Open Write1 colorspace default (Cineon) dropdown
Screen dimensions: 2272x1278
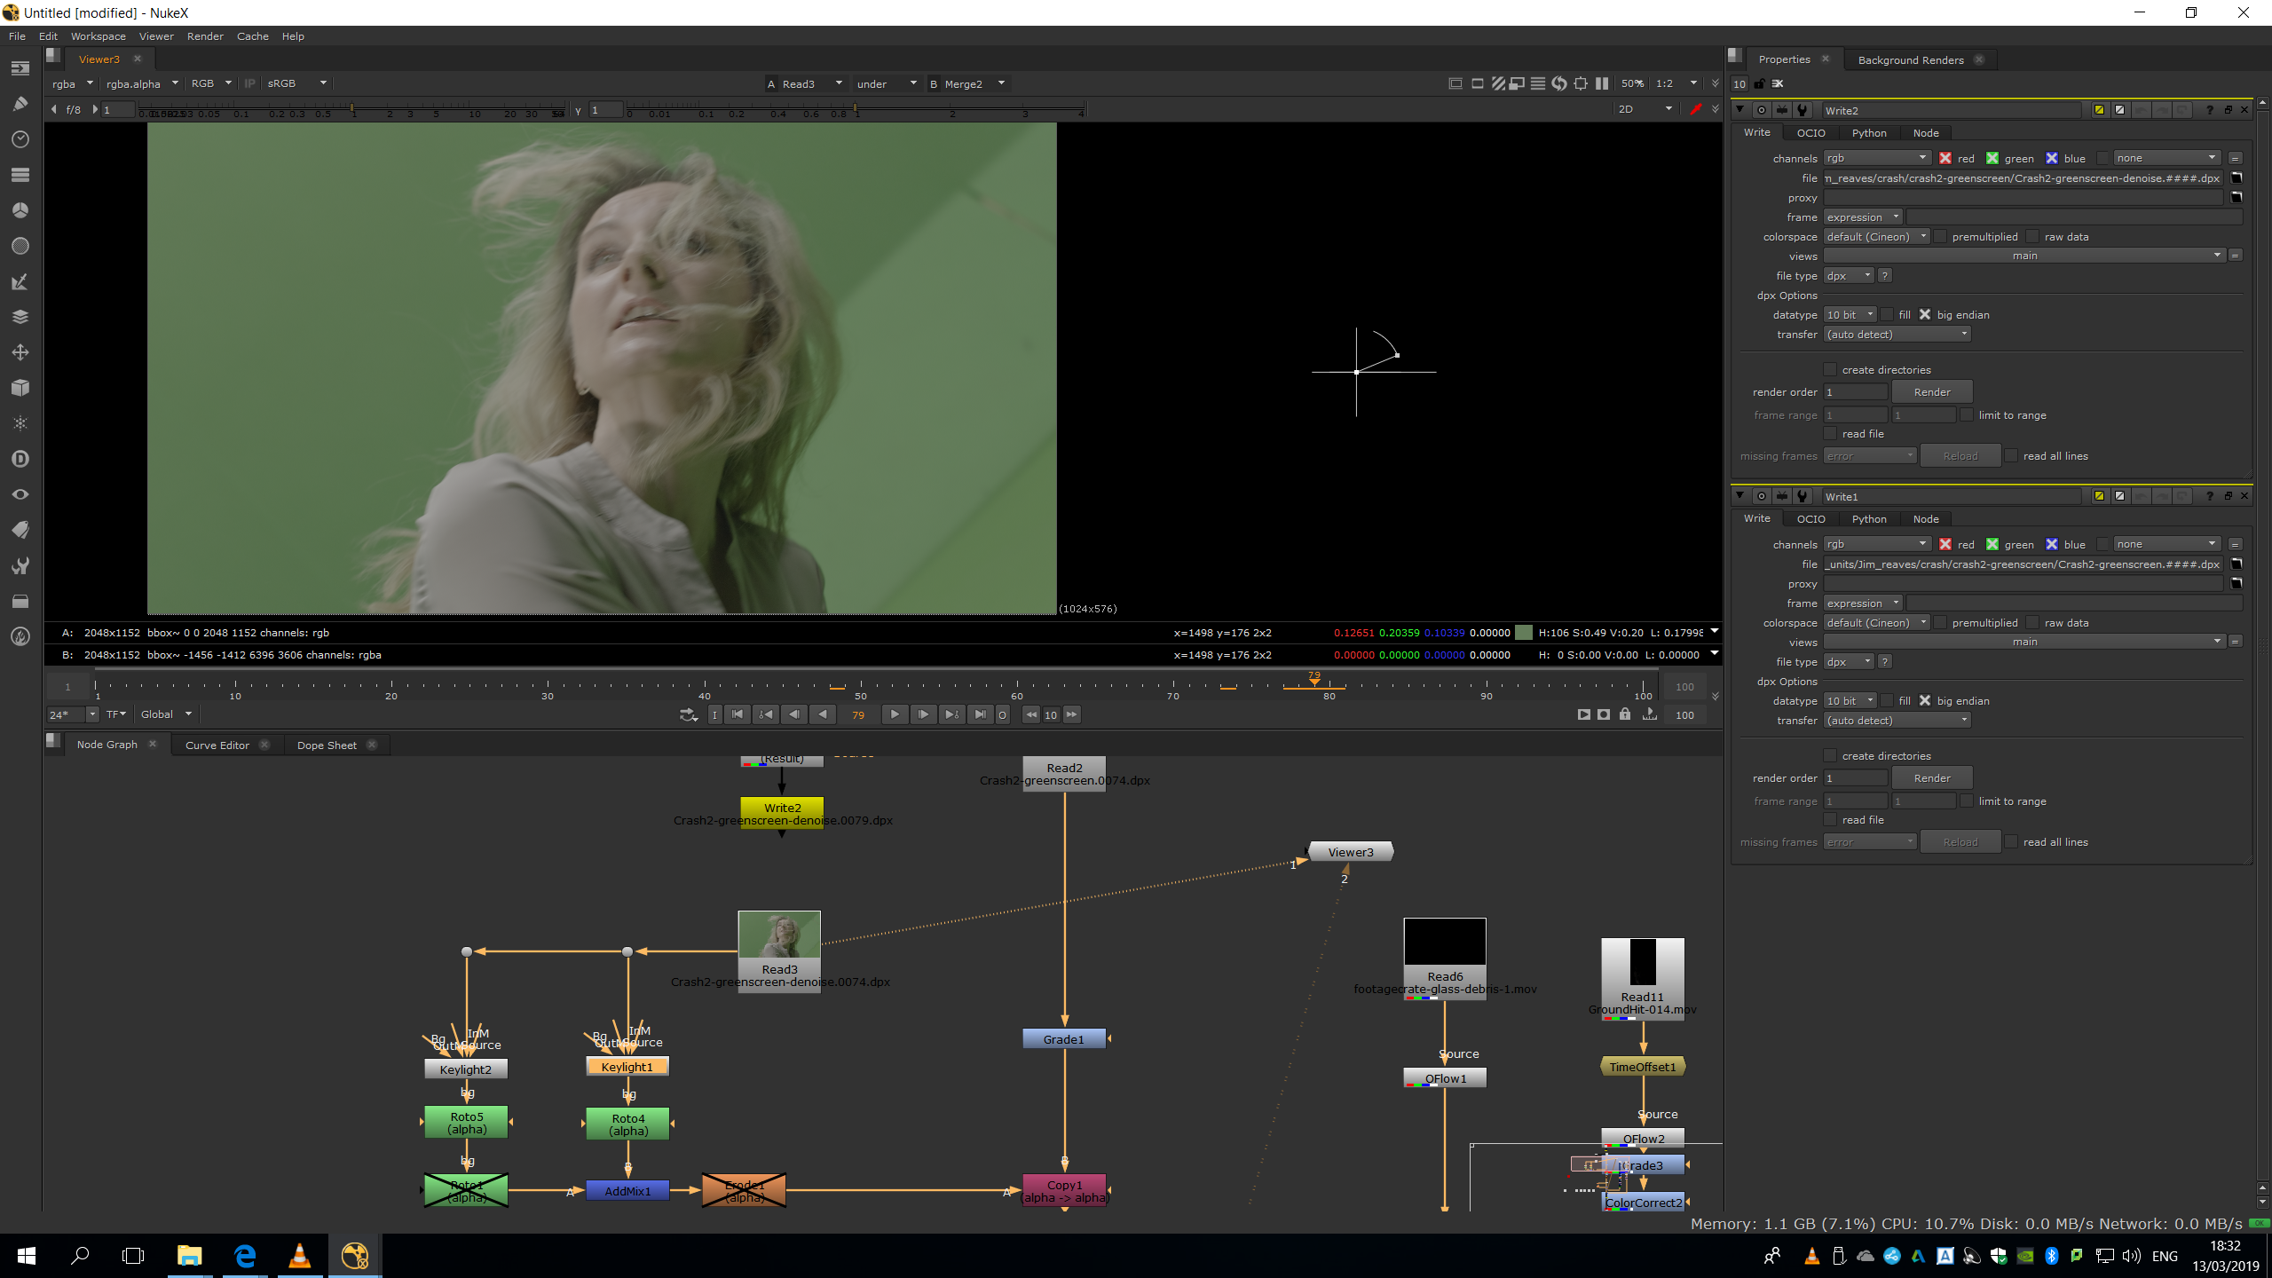(1875, 622)
